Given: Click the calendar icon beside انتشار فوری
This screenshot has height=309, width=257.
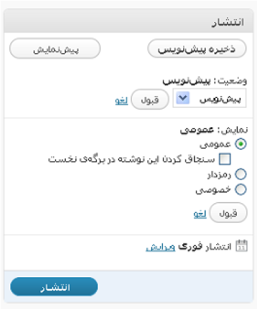Looking at the screenshot, I should [x=241, y=246].
